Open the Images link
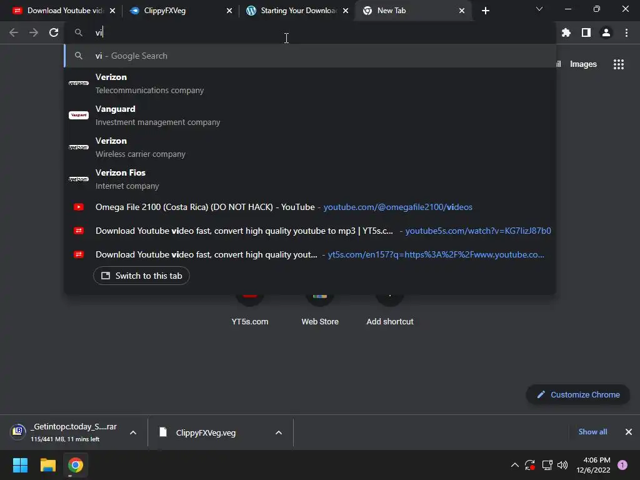Viewport: 640px width, 480px height. coord(583,64)
